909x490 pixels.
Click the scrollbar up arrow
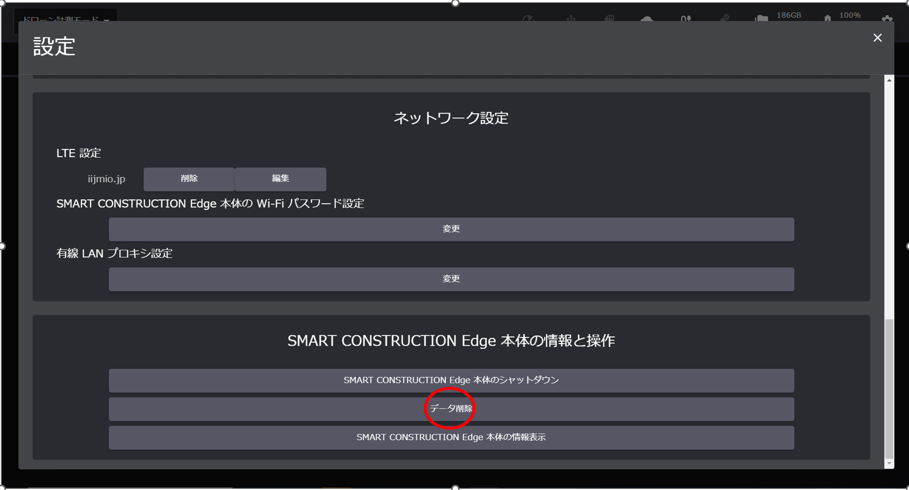(889, 80)
